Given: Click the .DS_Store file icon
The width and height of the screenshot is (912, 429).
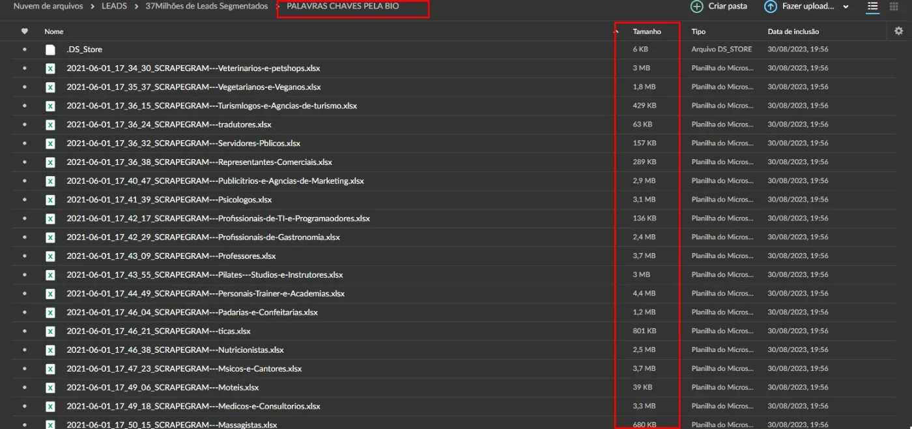Looking at the screenshot, I should point(50,50).
